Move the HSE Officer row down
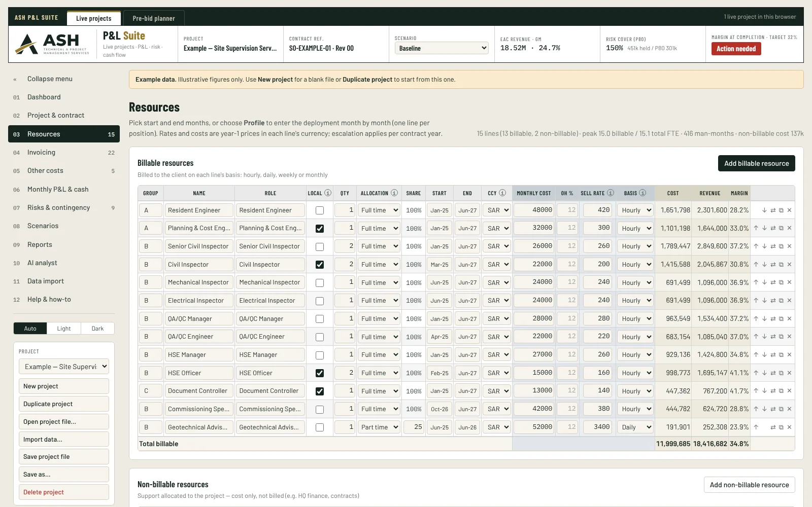 (x=764, y=373)
